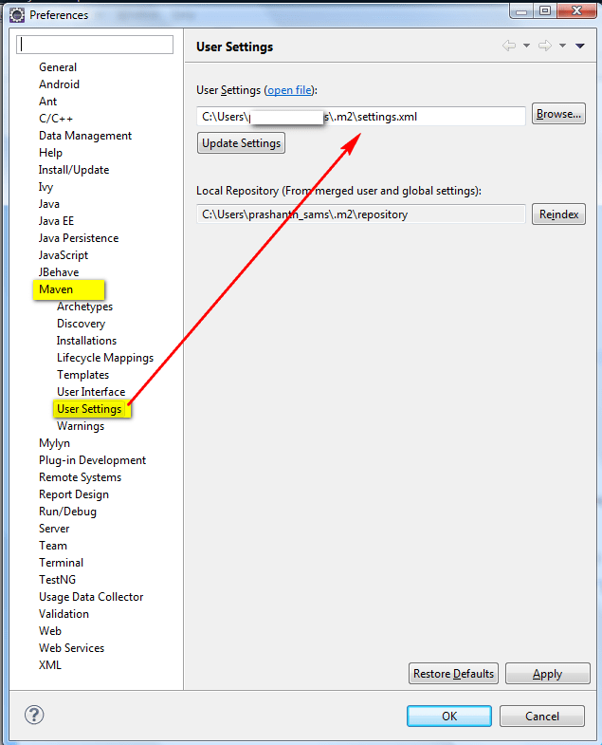
Task: Open Maven Templates page
Action: point(83,376)
